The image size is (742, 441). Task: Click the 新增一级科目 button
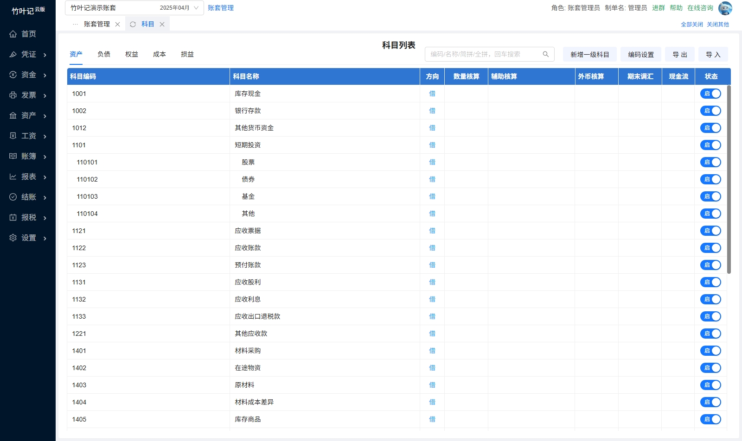(x=589, y=54)
